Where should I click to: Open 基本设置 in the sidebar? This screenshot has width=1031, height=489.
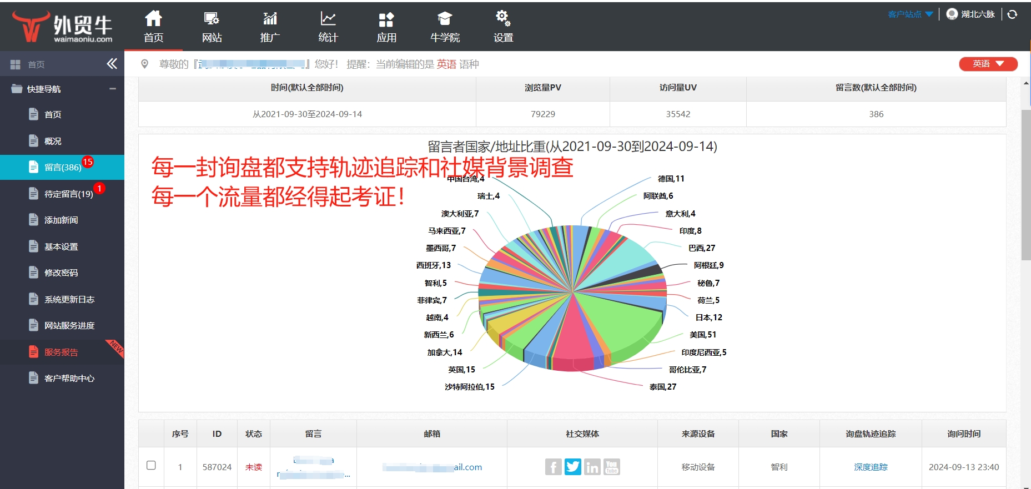tap(61, 246)
